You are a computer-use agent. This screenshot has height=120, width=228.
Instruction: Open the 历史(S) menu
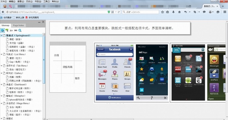click(29, 1)
